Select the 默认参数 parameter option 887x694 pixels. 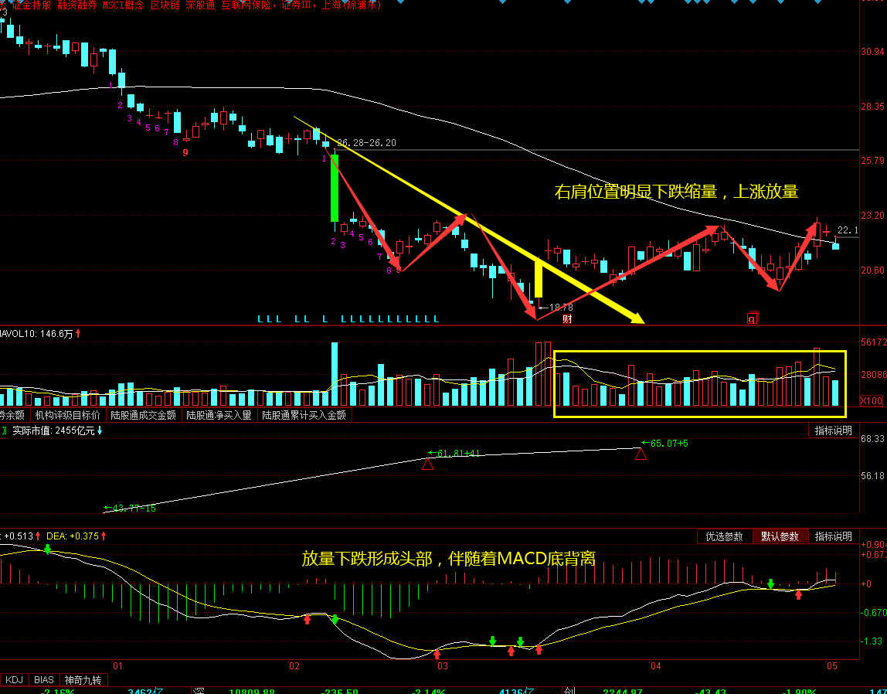[780, 536]
